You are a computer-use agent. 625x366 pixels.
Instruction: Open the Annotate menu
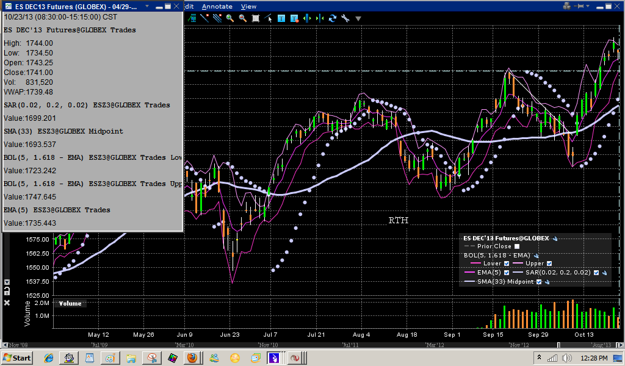[x=217, y=6]
